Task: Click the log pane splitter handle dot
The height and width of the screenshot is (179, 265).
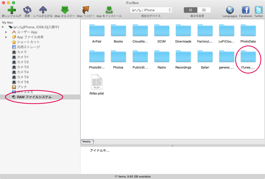Action: tap(173, 146)
